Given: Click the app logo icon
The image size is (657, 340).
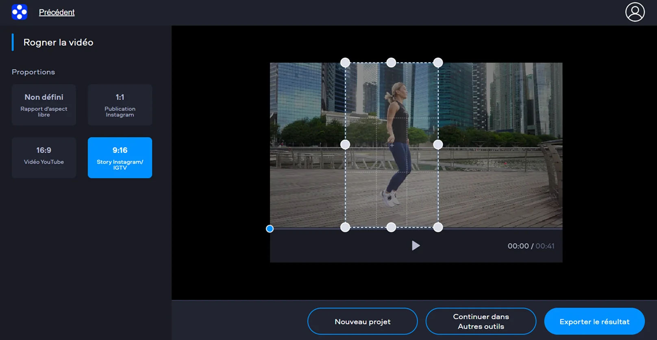Looking at the screenshot, I should [19, 12].
